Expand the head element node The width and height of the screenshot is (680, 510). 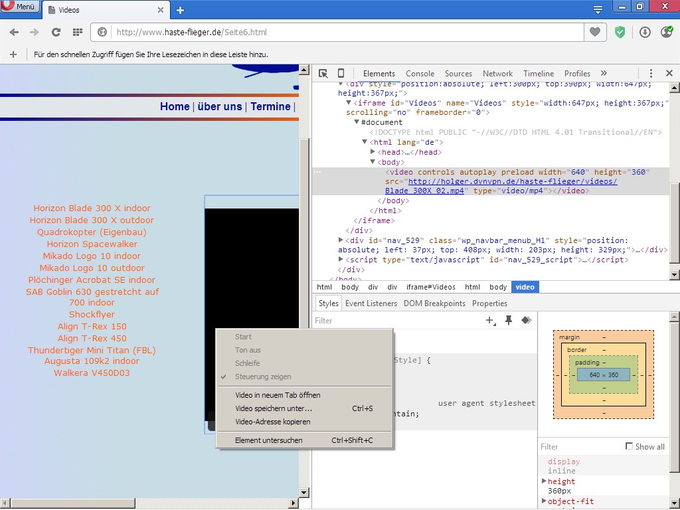pyautogui.click(x=373, y=152)
